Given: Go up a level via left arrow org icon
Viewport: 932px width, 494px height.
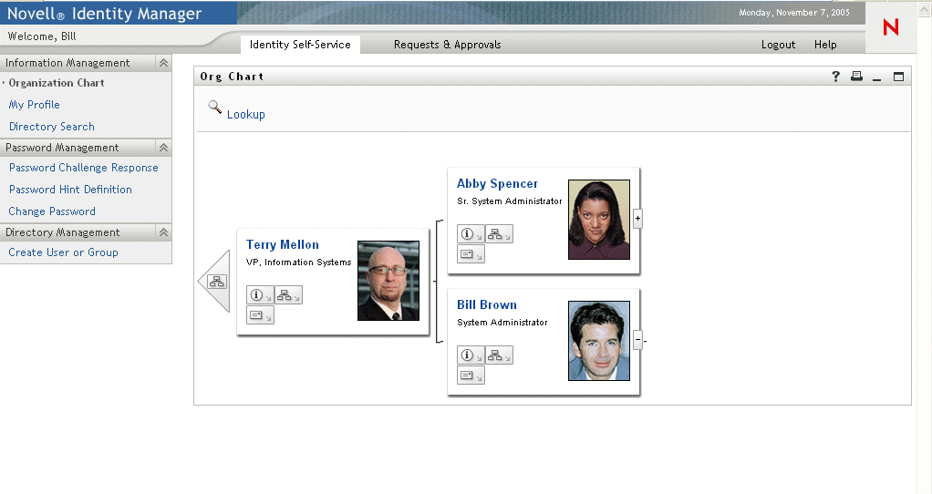Looking at the screenshot, I should click(216, 282).
